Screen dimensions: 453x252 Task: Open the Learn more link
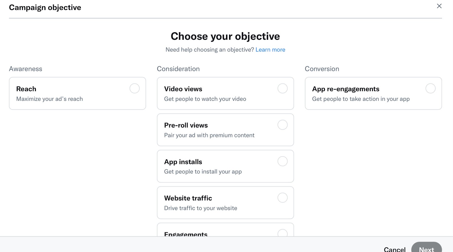[270, 50]
